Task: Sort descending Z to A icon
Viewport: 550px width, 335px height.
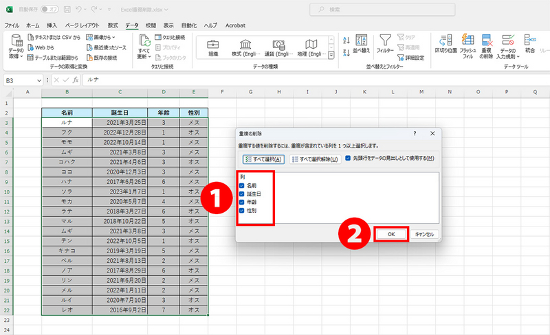Action: pyautogui.click(x=346, y=53)
